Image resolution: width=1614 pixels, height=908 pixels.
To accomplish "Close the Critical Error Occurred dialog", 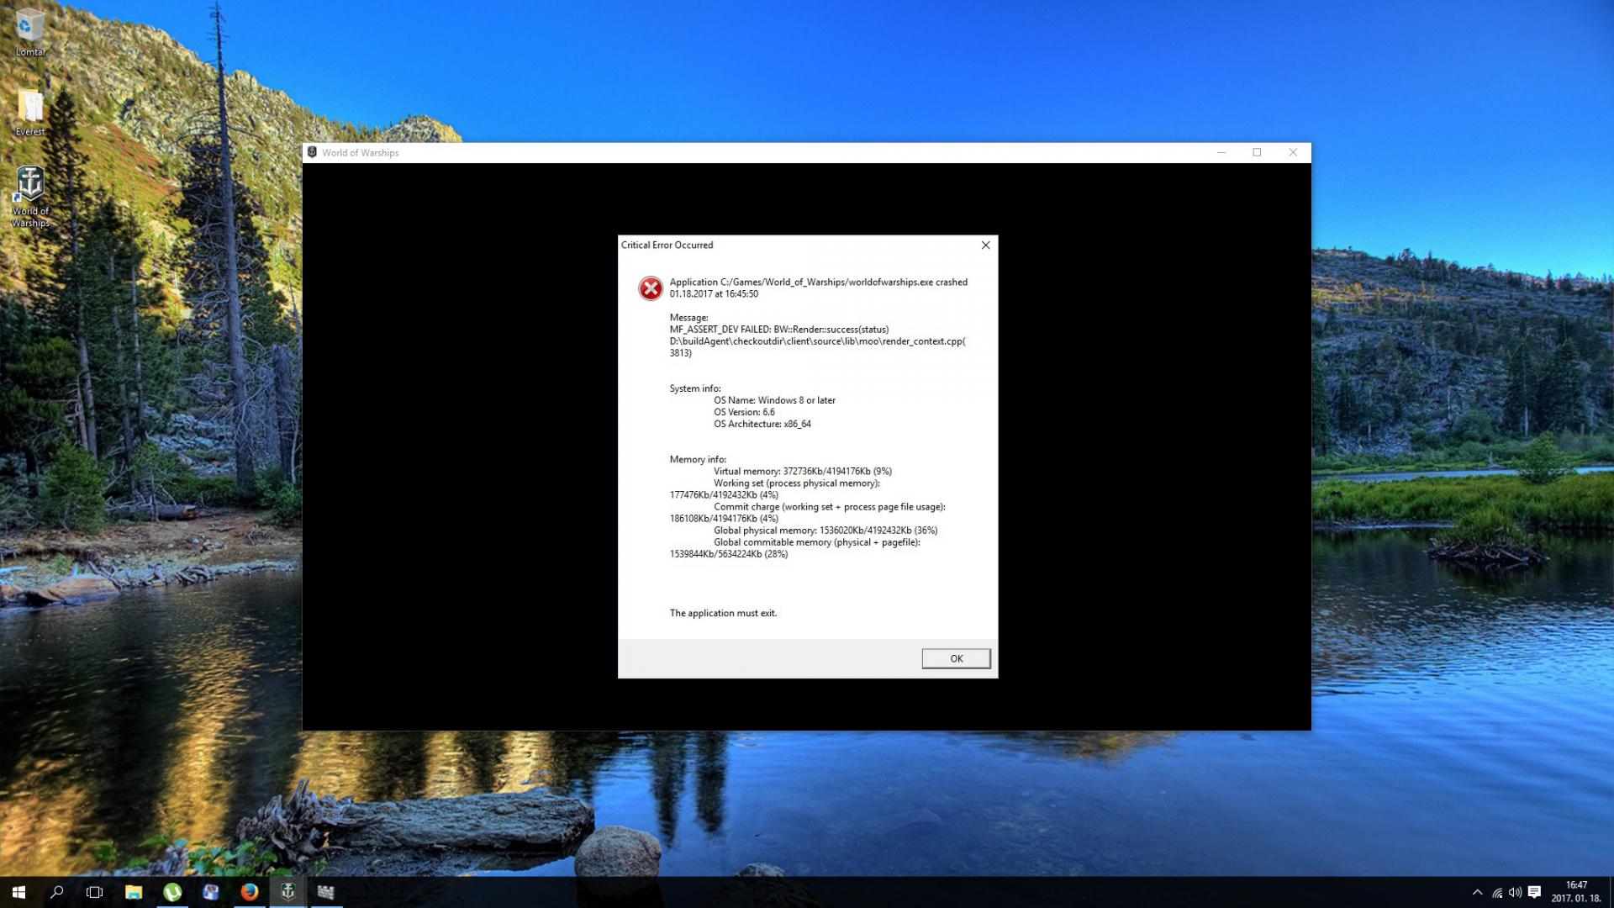I will tap(985, 245).
